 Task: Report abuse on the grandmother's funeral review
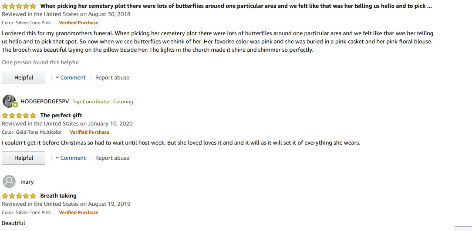point(112,78)
